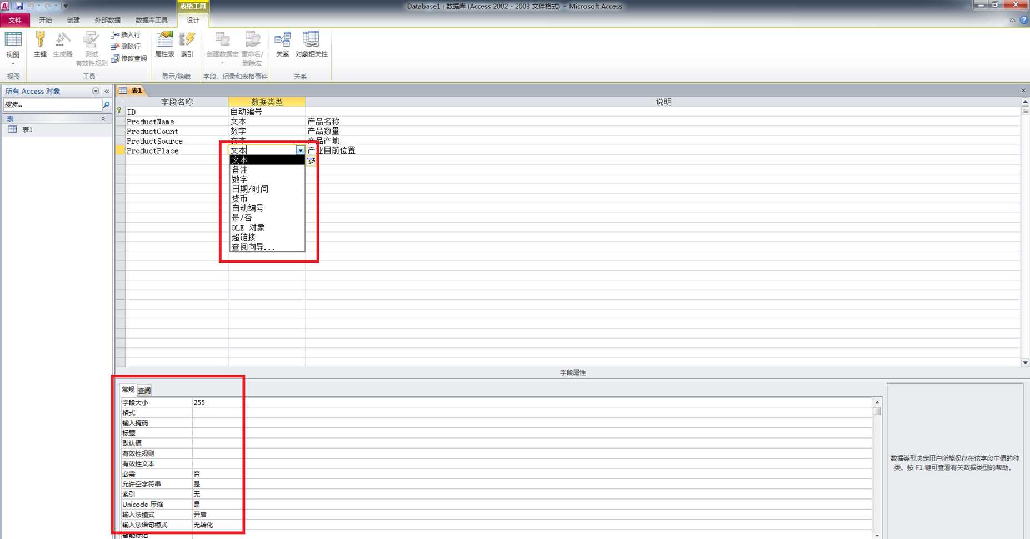Open the Property Sheet (属性表) icon
Image resolution: width=1030 pixels, height=539 pixels.
pyautogui.click(x=164, y=44)
